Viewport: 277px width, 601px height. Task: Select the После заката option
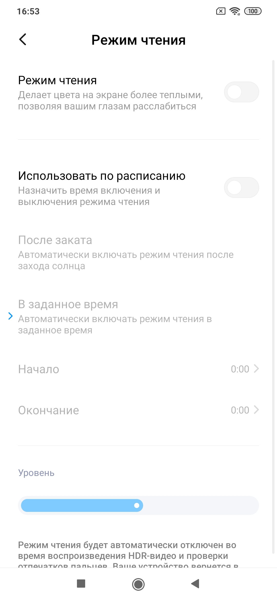(x=126, y=252)
